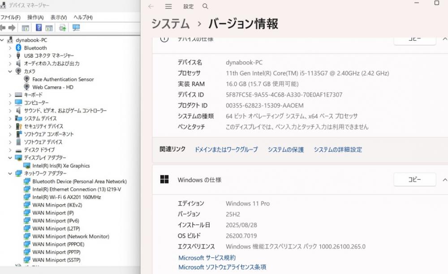Select WAN Miniport (Network Monitor)
448x274 pixels.
point(71,236)
